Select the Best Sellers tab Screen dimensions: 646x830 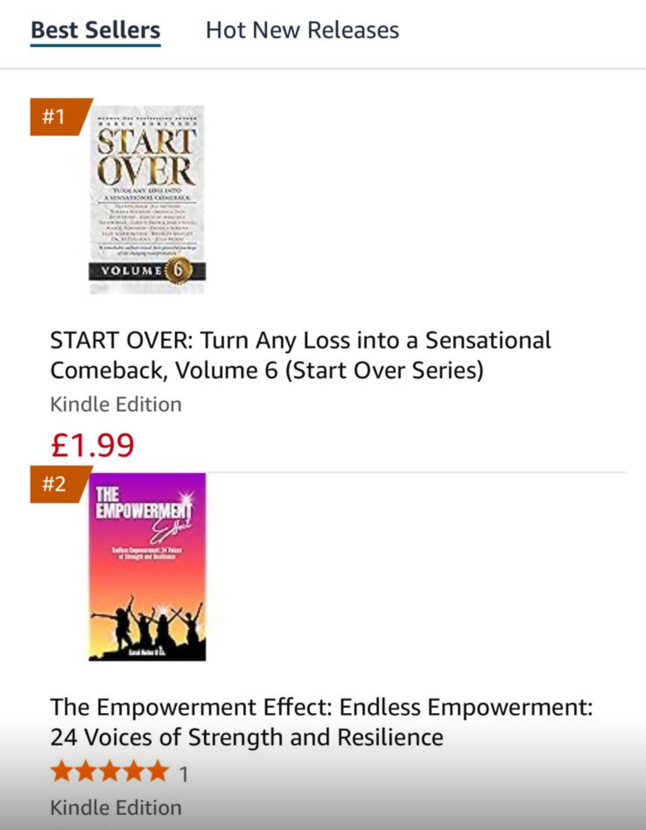point(95,30)
